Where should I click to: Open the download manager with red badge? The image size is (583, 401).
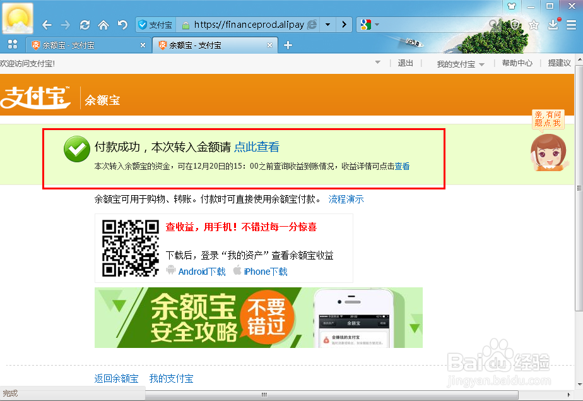click(553, 25)
